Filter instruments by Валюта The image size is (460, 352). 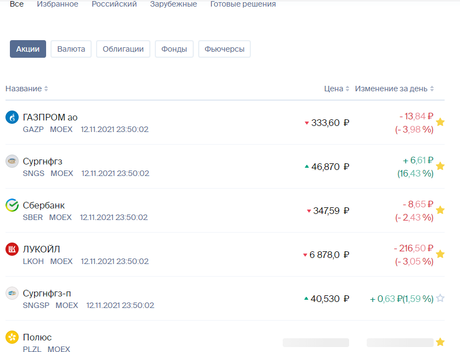click(x=71, y=49)
